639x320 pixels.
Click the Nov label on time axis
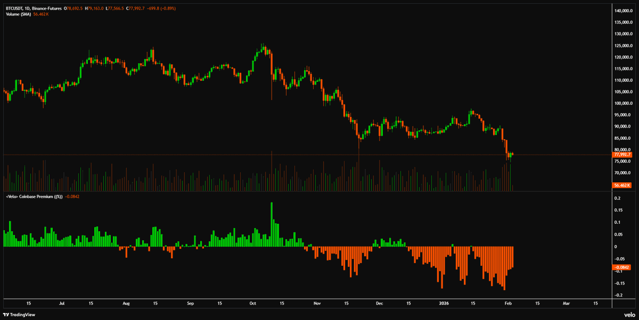317,303
